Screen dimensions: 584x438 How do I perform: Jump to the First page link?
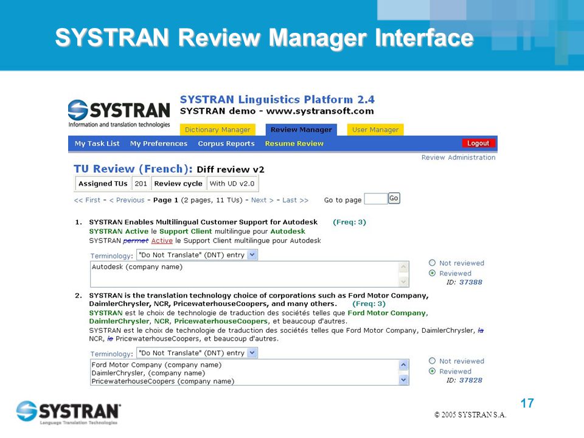tap(87, 200)
